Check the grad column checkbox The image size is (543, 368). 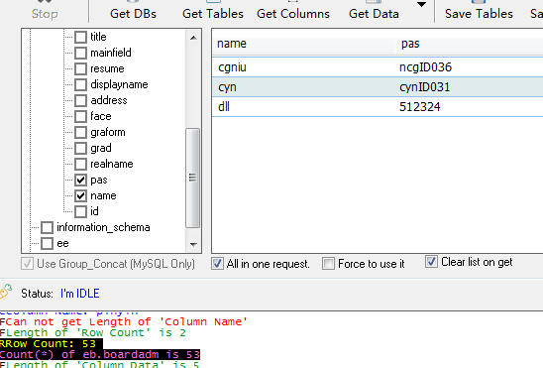tap(80, 148)
